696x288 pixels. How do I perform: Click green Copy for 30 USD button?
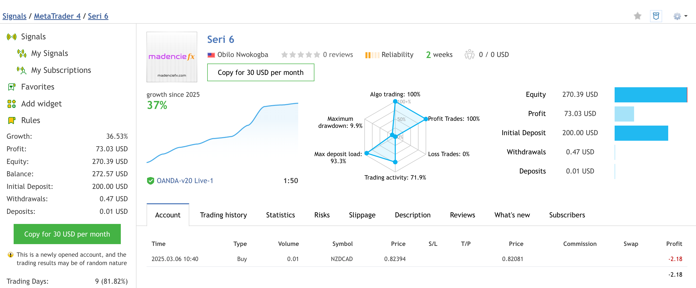click(67, 234)
